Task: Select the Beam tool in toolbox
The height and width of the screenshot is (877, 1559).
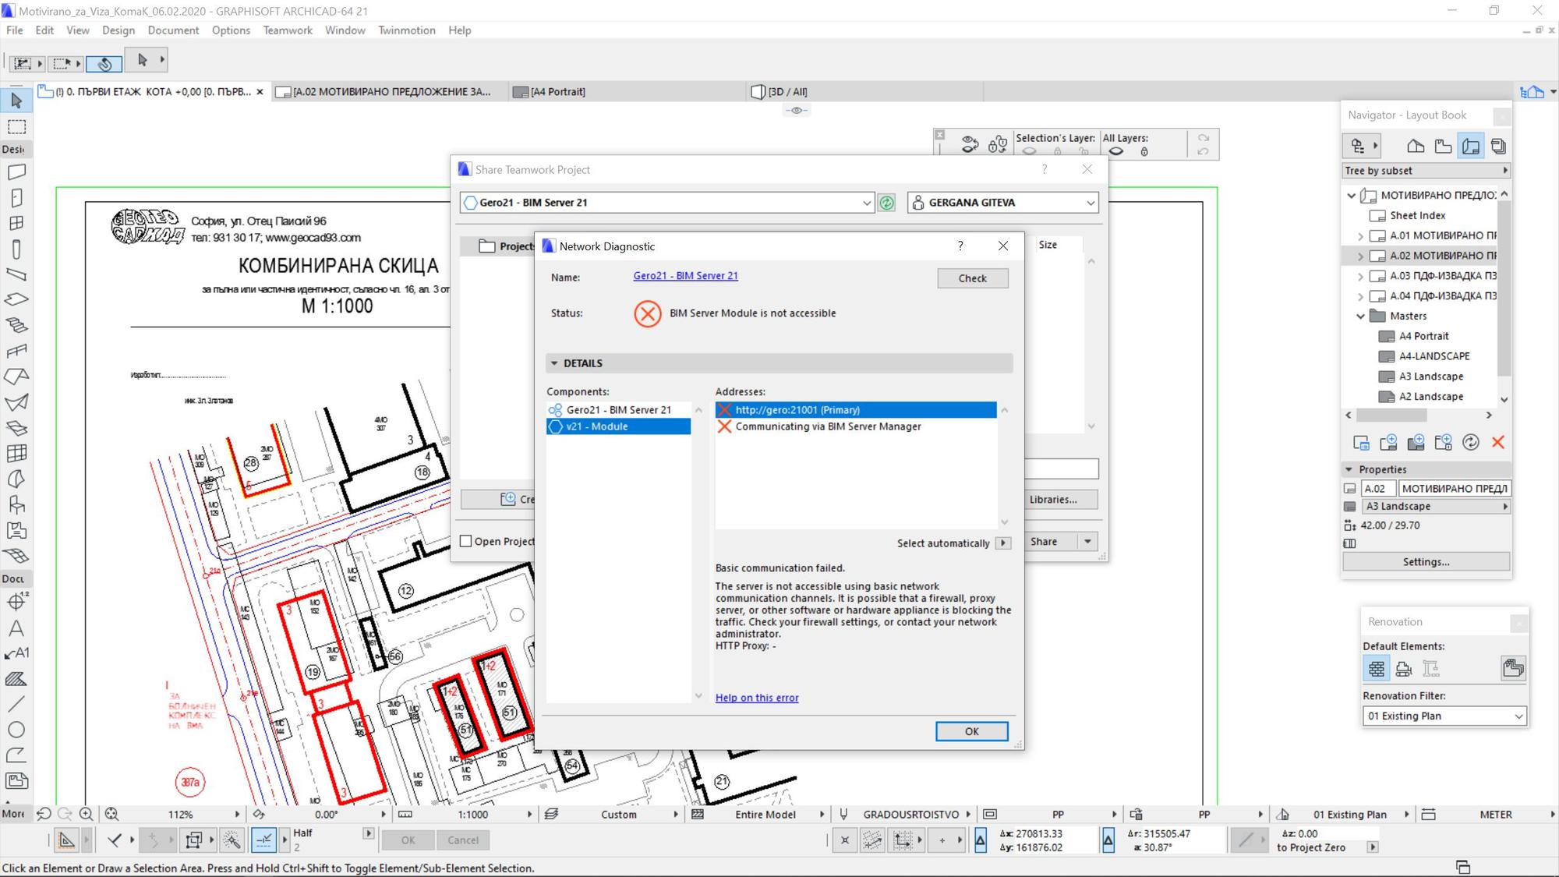Action: (16, 274)
